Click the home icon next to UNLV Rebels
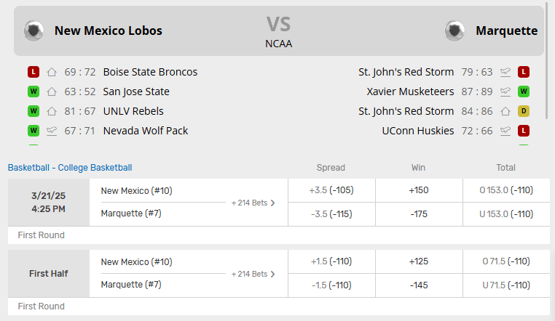The width and height of the screenshot is (555, 321). pos(52,111)
